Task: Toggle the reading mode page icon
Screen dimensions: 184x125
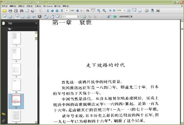Action: pos(58,17)
